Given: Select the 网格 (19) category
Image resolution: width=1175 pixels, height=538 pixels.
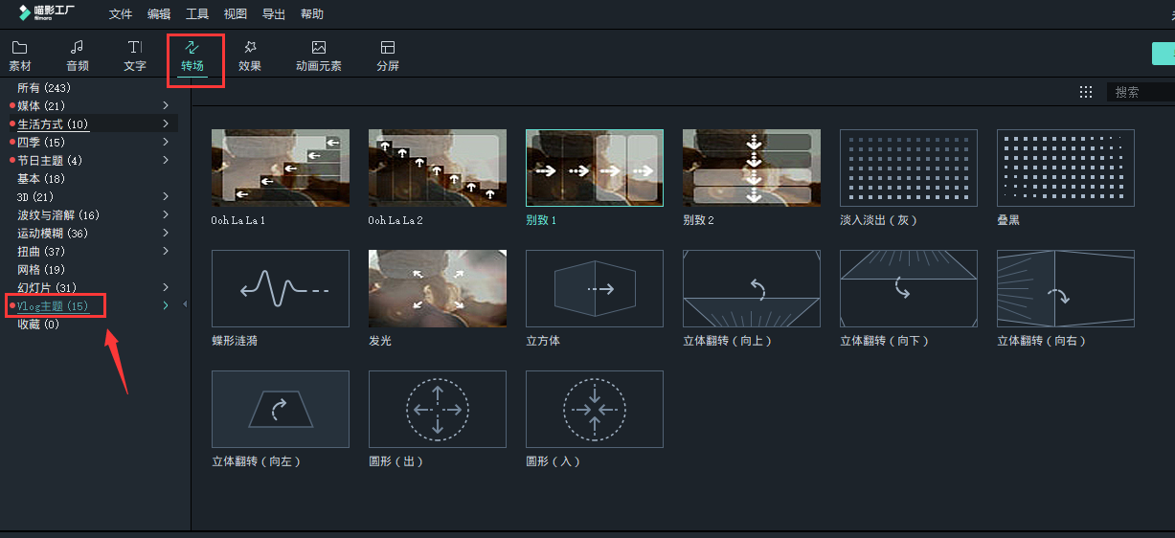Looking at the screenshot, I should 41,270.
